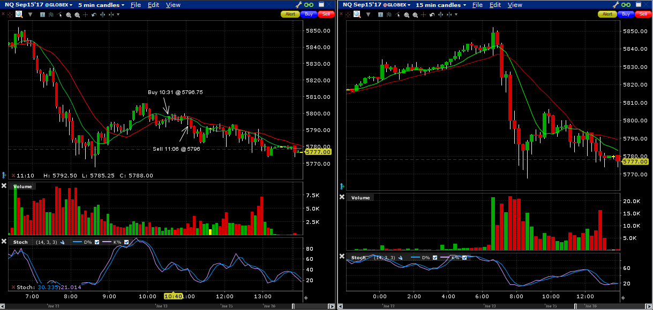The height and width of the screenshot is (310, 653).
Task: Click the undo arrow in 15 min chart toolbar
Action: [432, 15]
